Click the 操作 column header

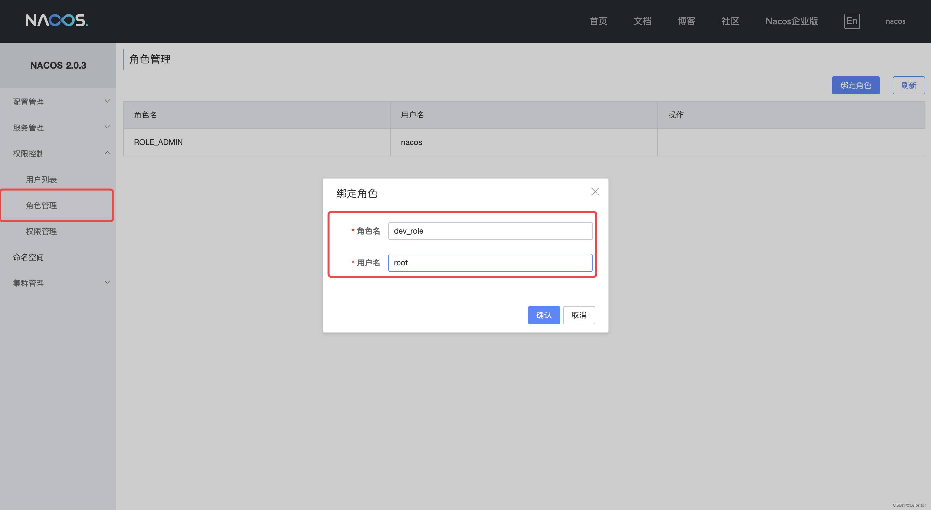point(791,115)
